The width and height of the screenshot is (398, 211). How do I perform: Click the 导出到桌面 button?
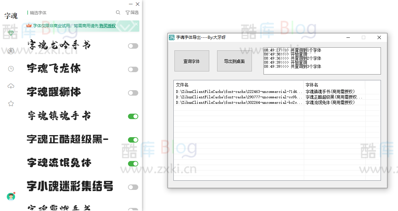[234, 61]
